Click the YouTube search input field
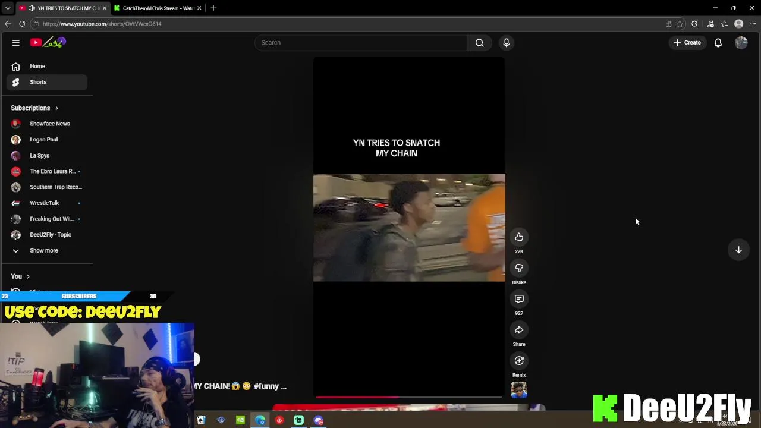 point(361,42)
